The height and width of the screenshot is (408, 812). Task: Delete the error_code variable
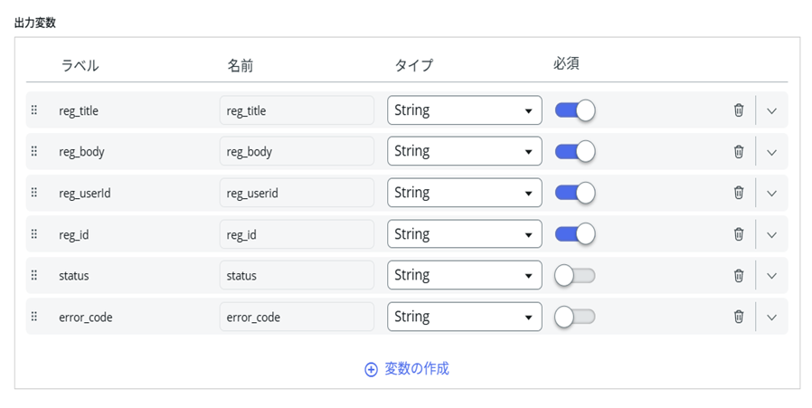click(x=739, y=317)
